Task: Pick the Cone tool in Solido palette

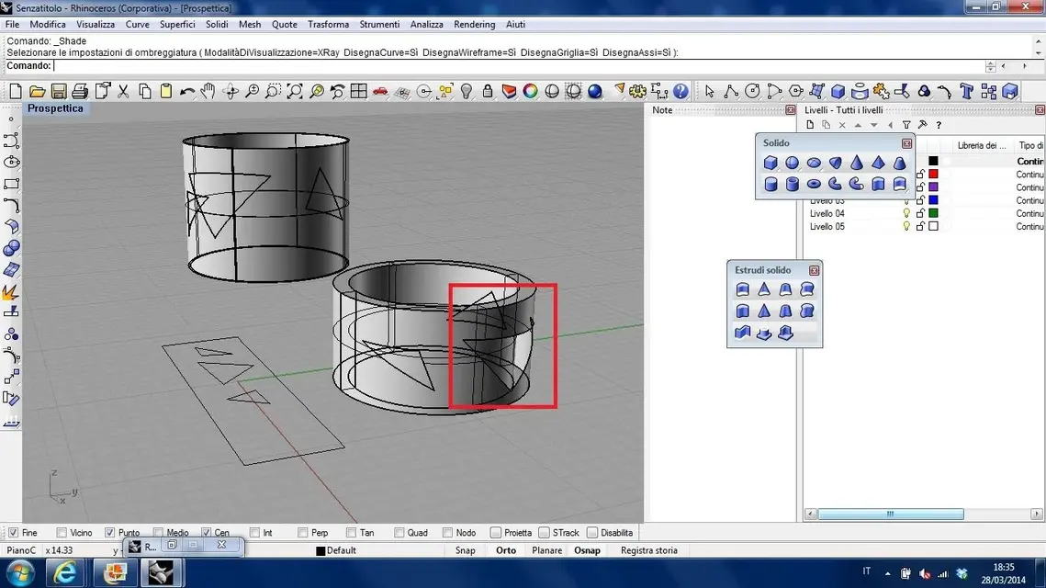Action: coord(857,164)
